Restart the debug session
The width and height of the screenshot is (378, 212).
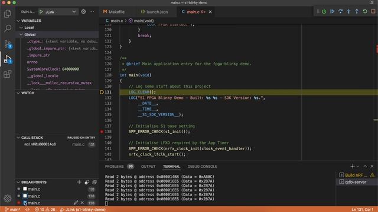(365, 12)
